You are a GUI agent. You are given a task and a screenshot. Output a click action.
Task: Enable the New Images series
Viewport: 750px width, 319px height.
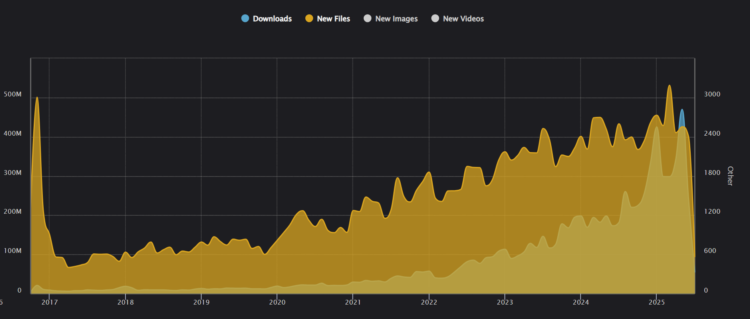[390, 19]
